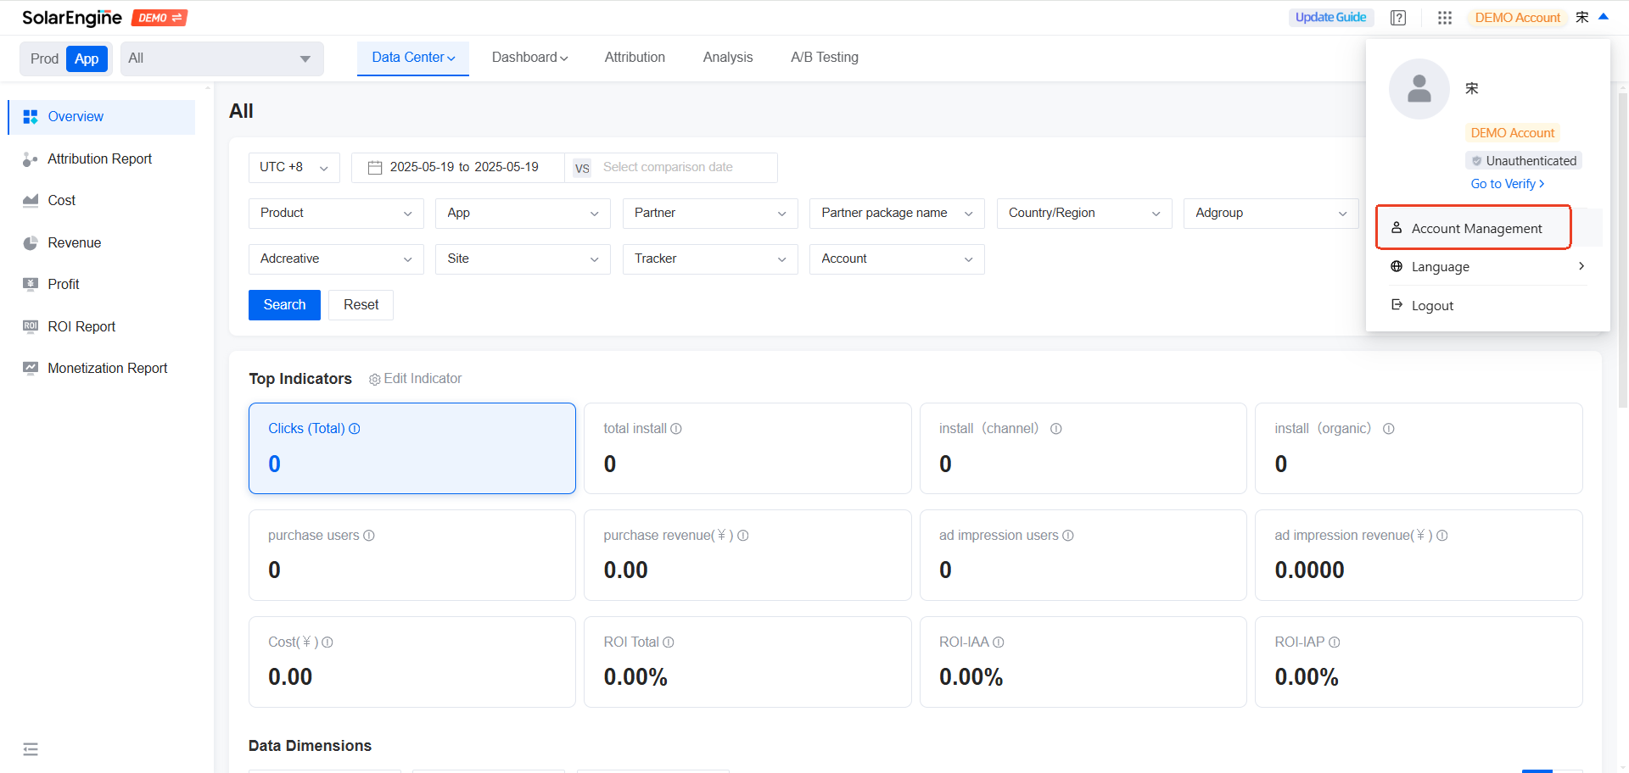Click the calendar icon in date range
Image resolution: width=1629 pixels, height=773 pixels.
pyautogui.click(x=375, y=168)
